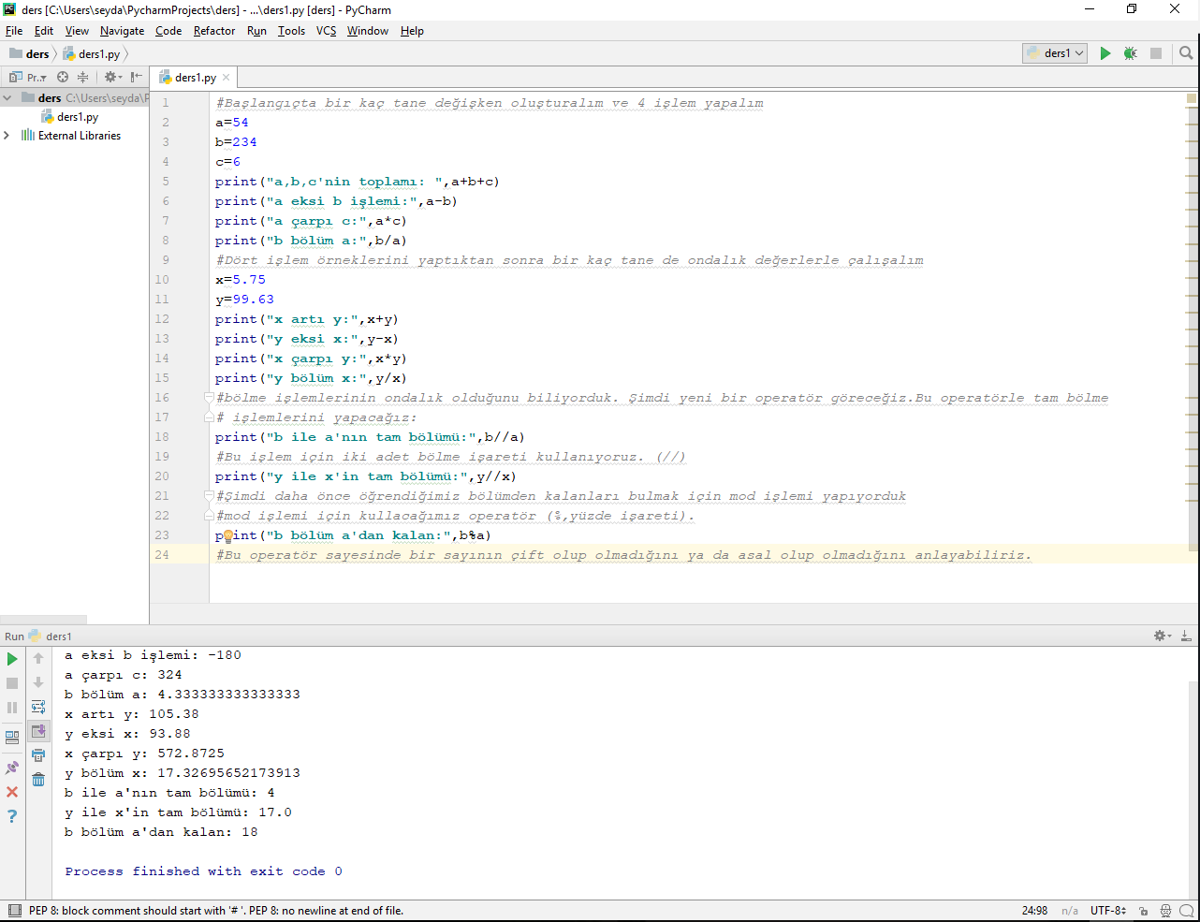Image resolution: width=1200 pixels, height=922 pixels.
Task: Open the File menu
Action: 14,31
